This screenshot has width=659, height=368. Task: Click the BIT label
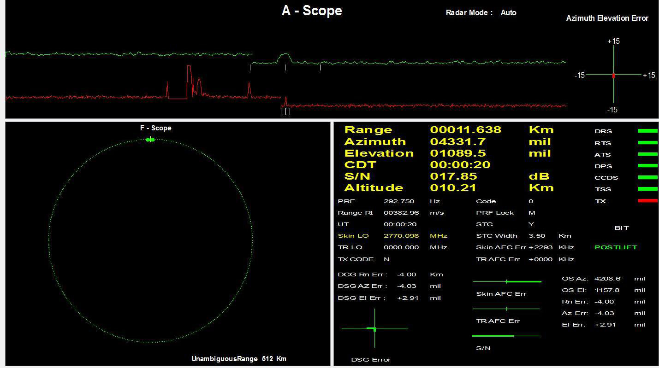pos(622,228)
